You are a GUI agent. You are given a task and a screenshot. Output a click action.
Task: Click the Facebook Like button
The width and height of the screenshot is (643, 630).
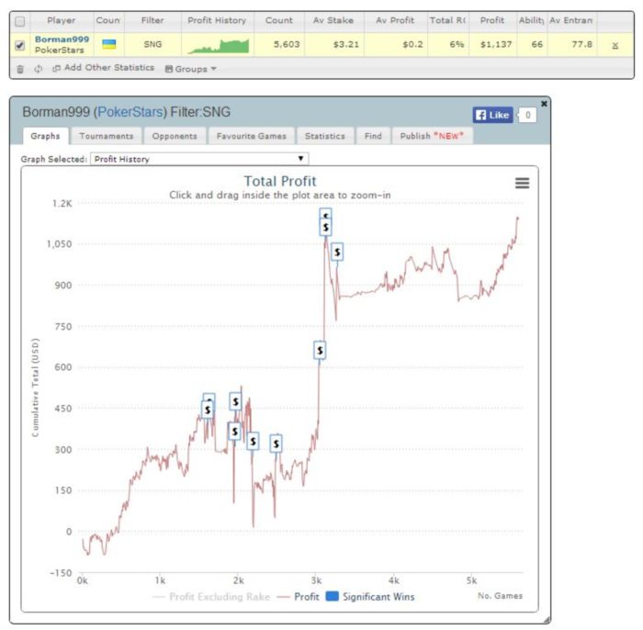point(493,115)
